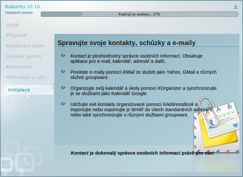Image resolution: width=243 pixels, height=177 pixels.
Task: Select the Jazyk step in sidebar
Action: (13, 25)
